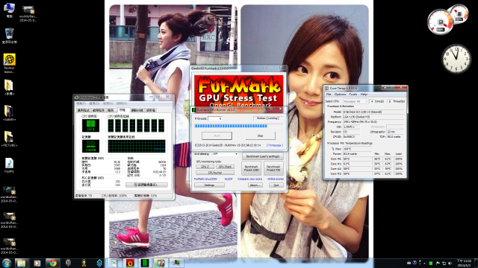This screenshot has height=268, width=478.
Task: Open the Anti-aliasing dropdown in FurMark
Action: (x=225, y=154)
